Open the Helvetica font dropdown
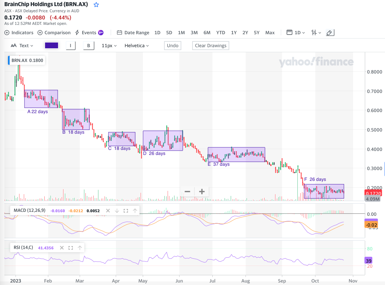Viewport: 385px width, 285px height. [137, 46]
